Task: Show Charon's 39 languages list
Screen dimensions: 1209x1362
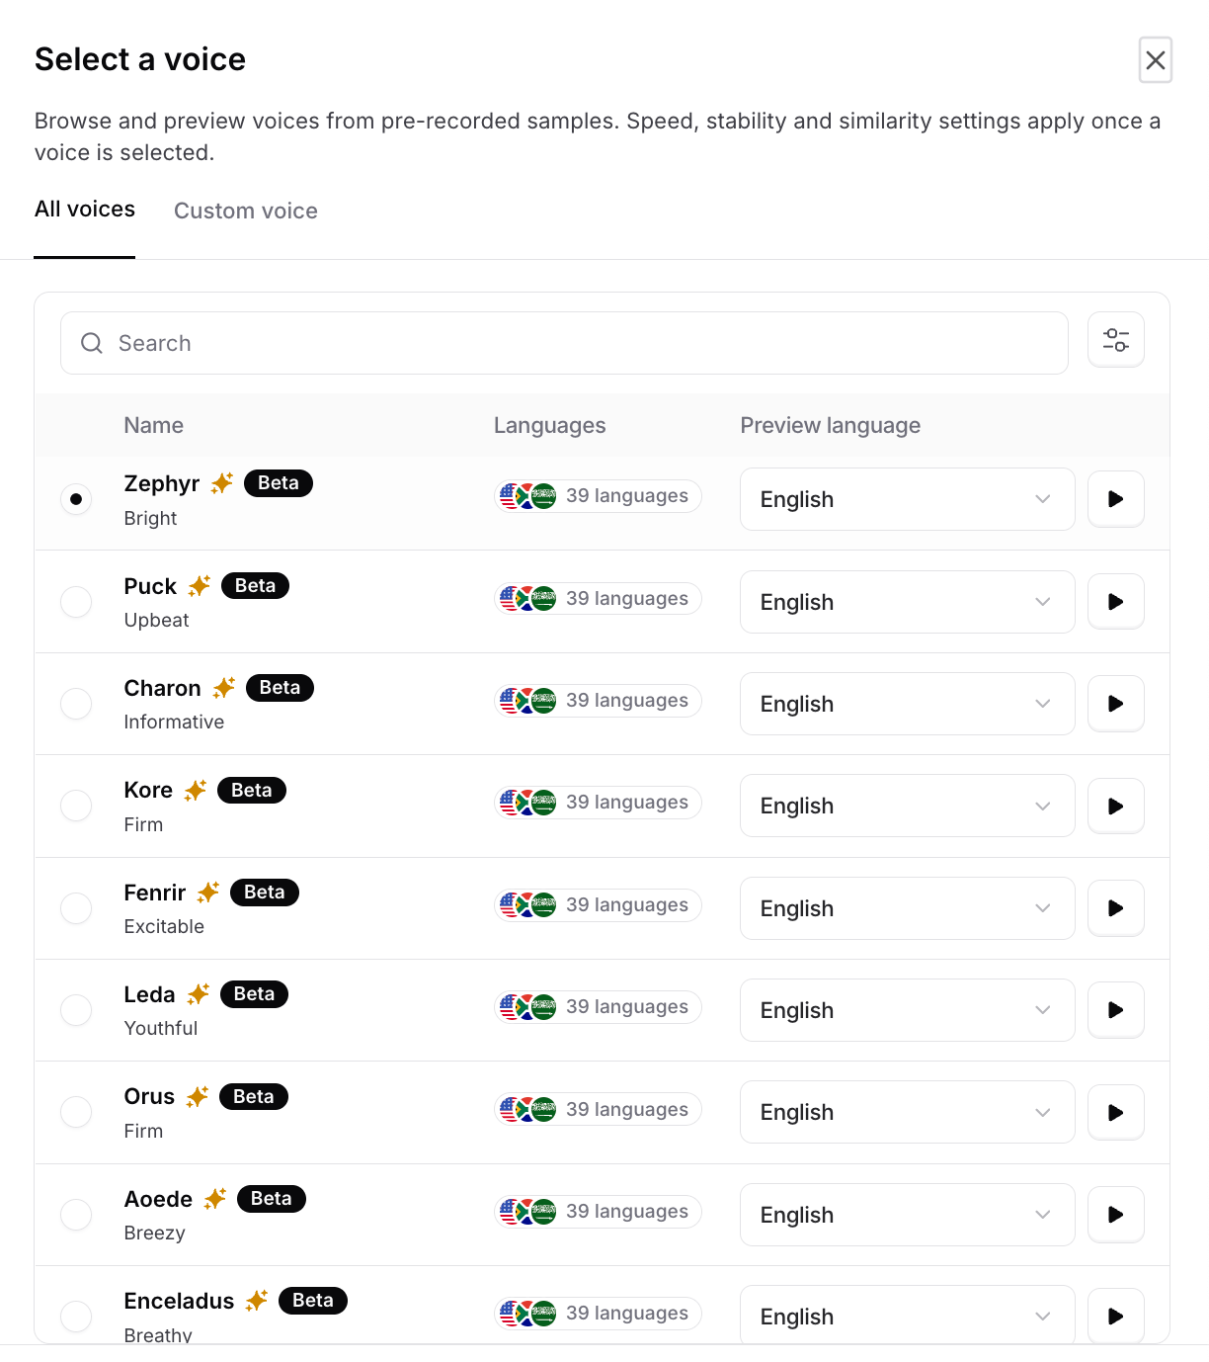Action: click(598, 701)
